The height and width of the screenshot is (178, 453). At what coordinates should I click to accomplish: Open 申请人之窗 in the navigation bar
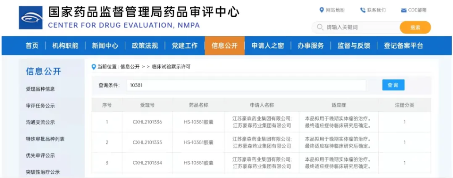267,45
